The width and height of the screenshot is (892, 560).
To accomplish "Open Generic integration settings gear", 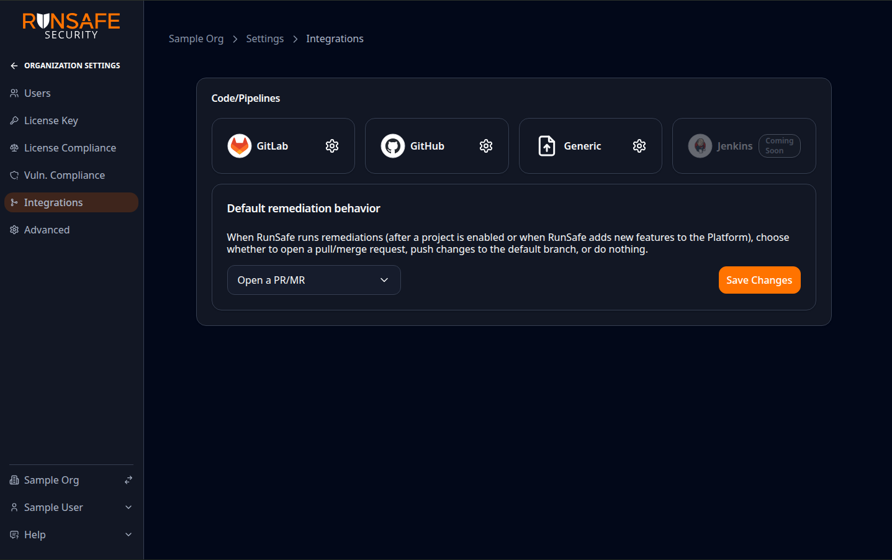I will [639, 146].
